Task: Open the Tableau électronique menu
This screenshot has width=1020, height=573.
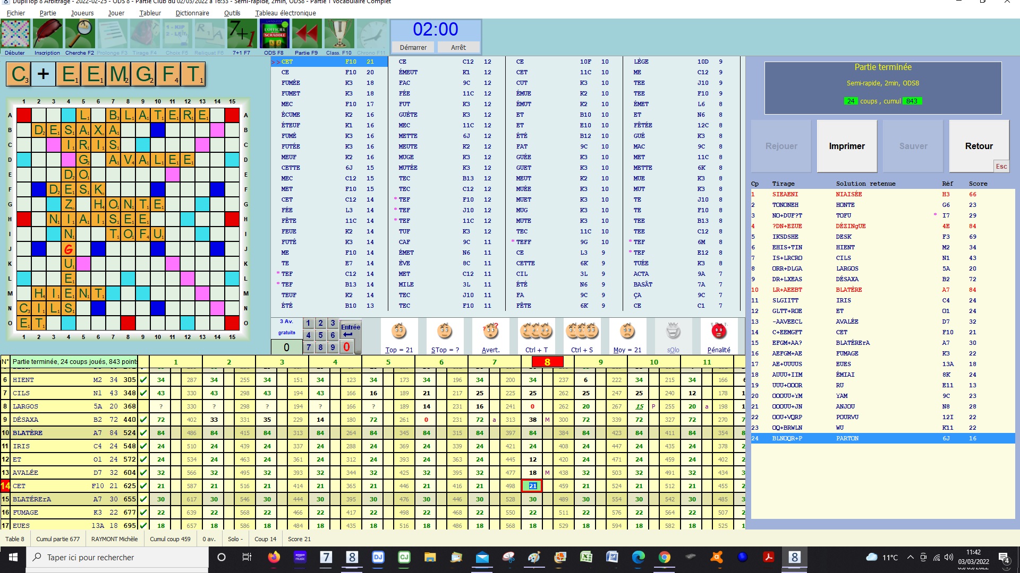Action: click(285, 13)
